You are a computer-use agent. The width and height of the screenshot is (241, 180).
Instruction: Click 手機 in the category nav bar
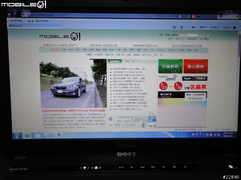tap(64, 49)
